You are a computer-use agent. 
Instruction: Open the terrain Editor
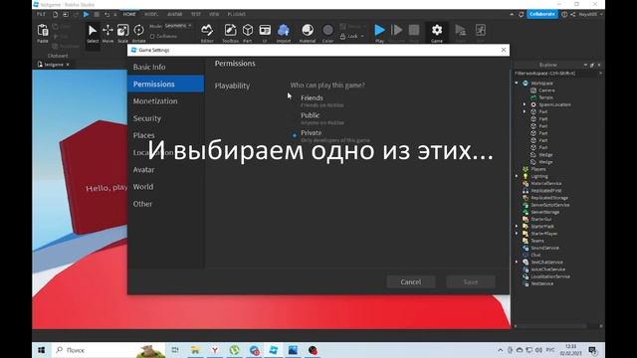click(207, 33)
